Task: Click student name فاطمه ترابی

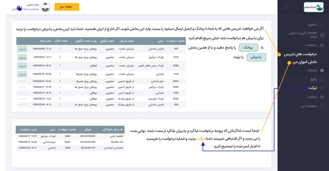Action: 116,136
